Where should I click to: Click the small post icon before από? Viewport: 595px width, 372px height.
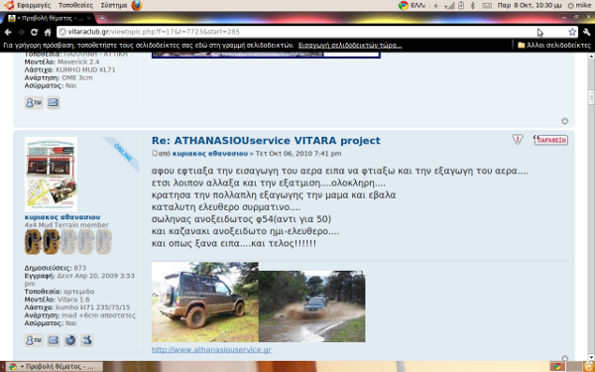[x=154, y=154]
